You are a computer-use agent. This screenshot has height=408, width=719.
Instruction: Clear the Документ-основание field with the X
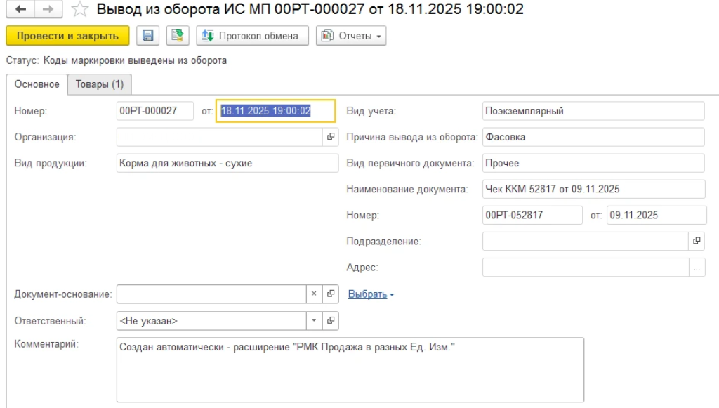[314, 294]
